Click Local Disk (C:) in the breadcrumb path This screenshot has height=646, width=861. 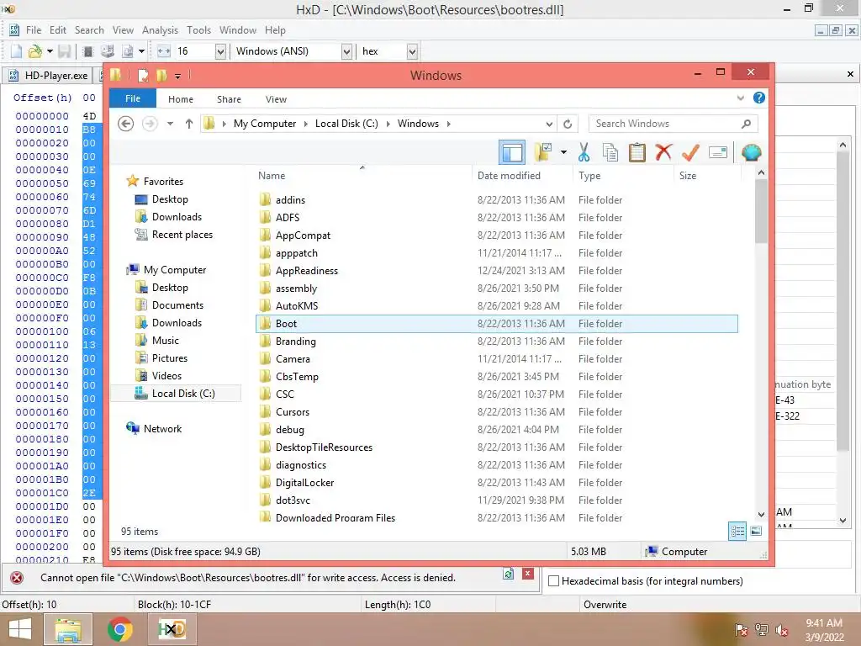pos(346,124)
